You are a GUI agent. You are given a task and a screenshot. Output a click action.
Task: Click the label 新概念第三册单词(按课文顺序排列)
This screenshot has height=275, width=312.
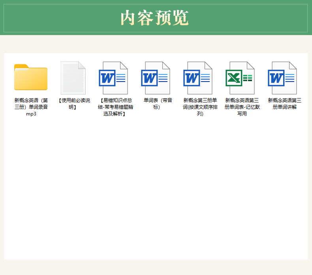point(200,107)
